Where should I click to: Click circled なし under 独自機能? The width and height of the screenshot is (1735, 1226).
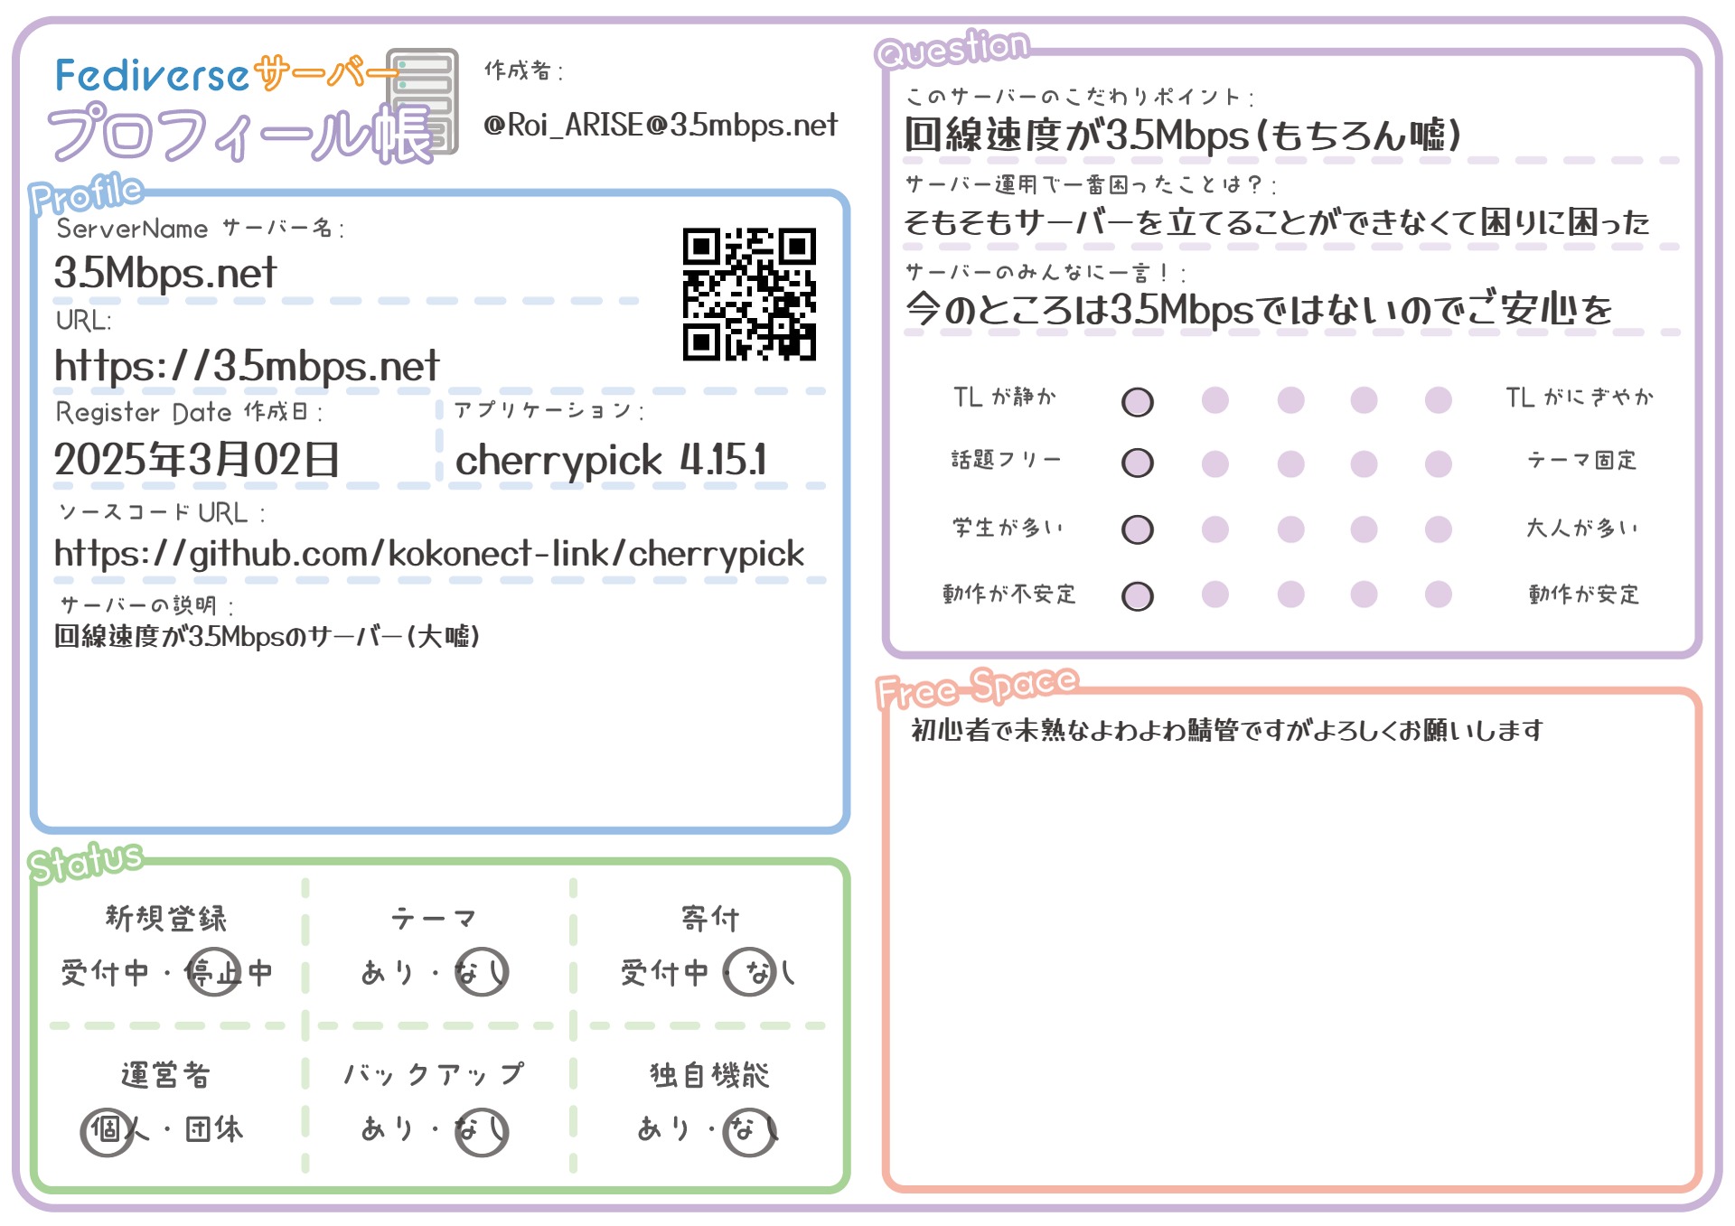[x=749, y=1129]
